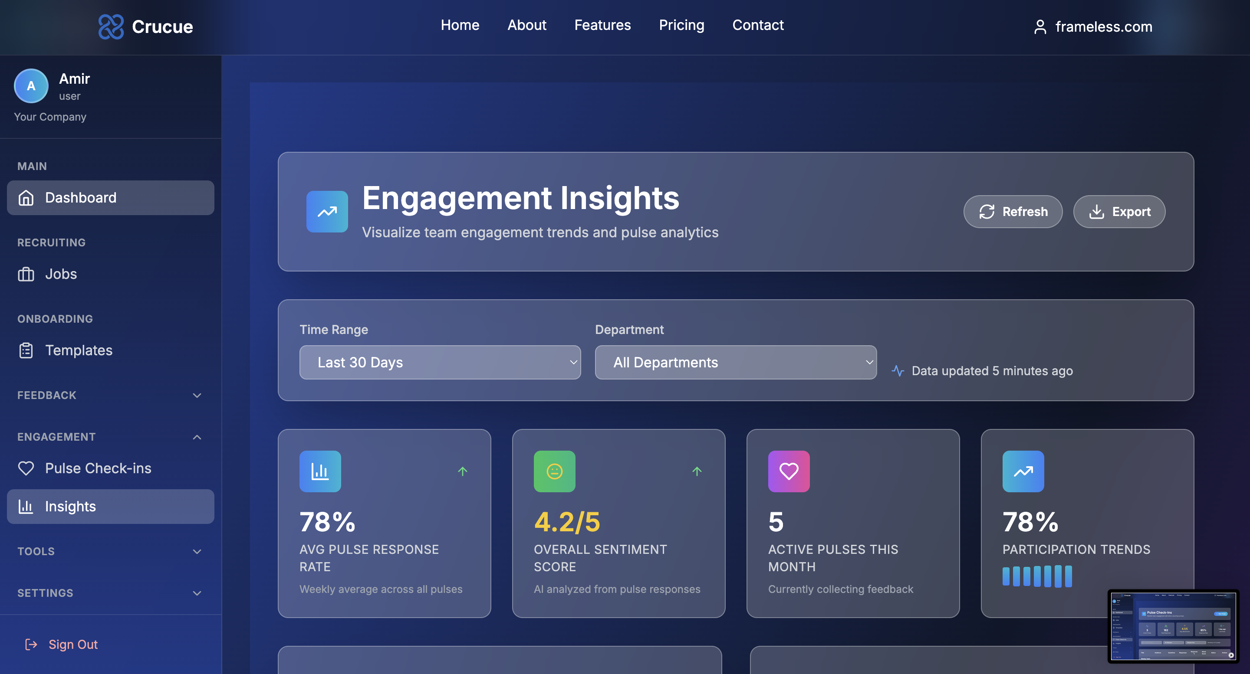The image size is (1250, 674).
Task: Open Pricing in the top navigation
Action: coord(681,25)
